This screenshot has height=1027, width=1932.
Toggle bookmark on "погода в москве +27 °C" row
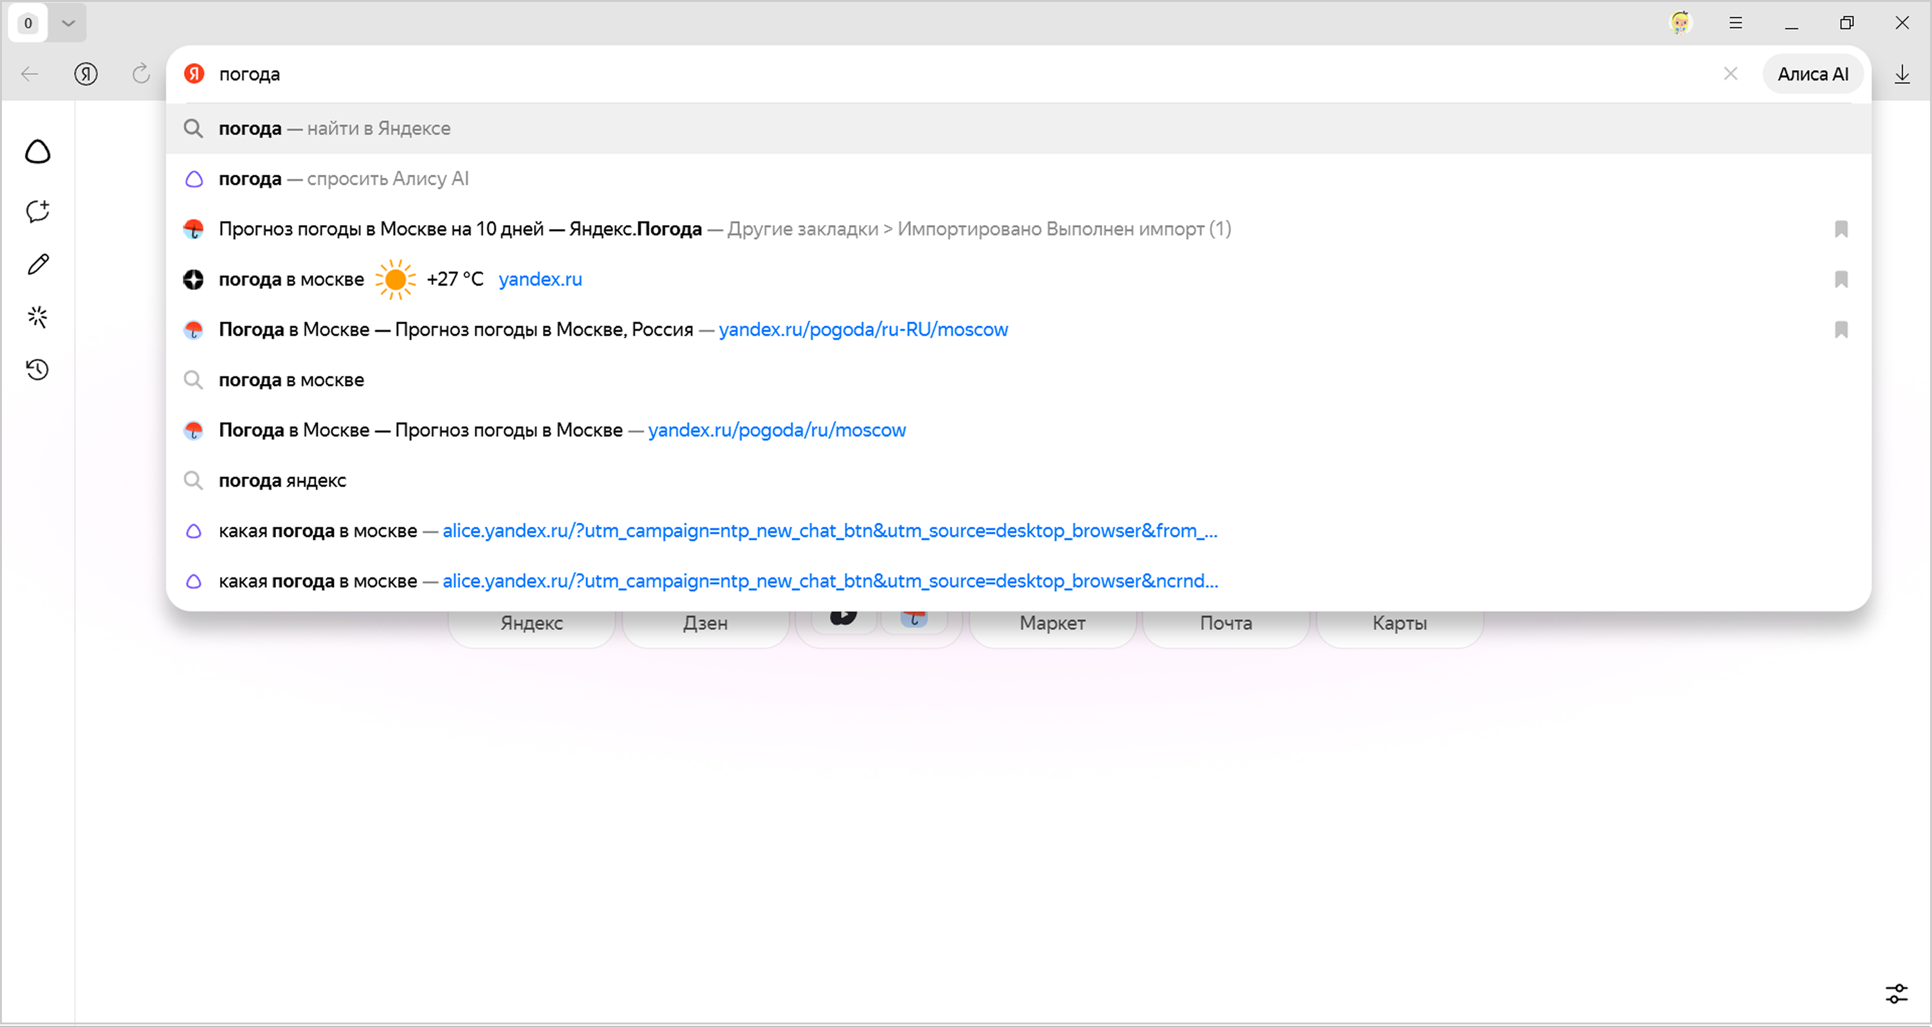[x=1841, y=279]
